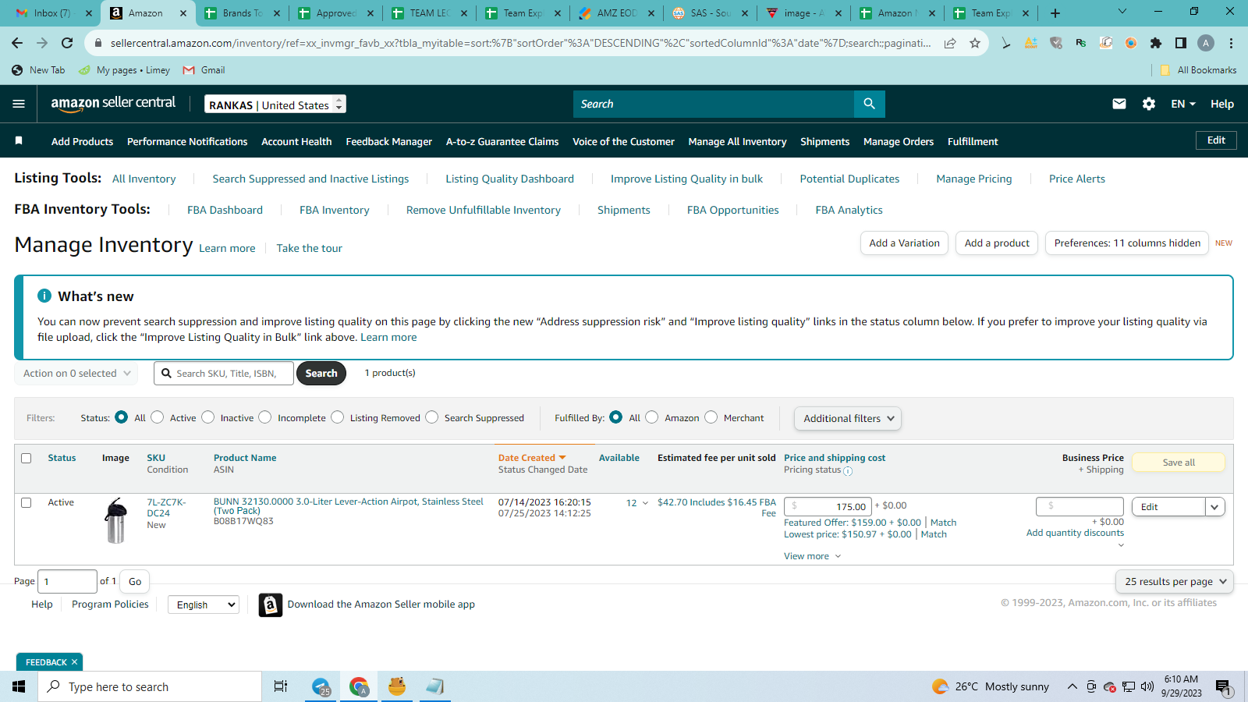Click the bookmark flag icon in nav bar
Image resolution: width=1248 pixels, height=702 pixels.
(19, 140)
